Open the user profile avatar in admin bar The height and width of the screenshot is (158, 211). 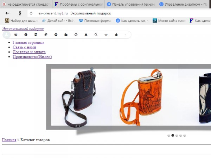[6, 35]
